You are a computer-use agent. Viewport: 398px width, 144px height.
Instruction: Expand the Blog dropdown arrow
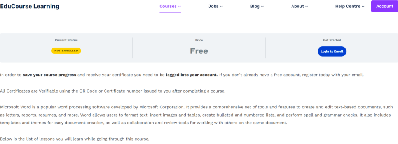tap(262, 7)
